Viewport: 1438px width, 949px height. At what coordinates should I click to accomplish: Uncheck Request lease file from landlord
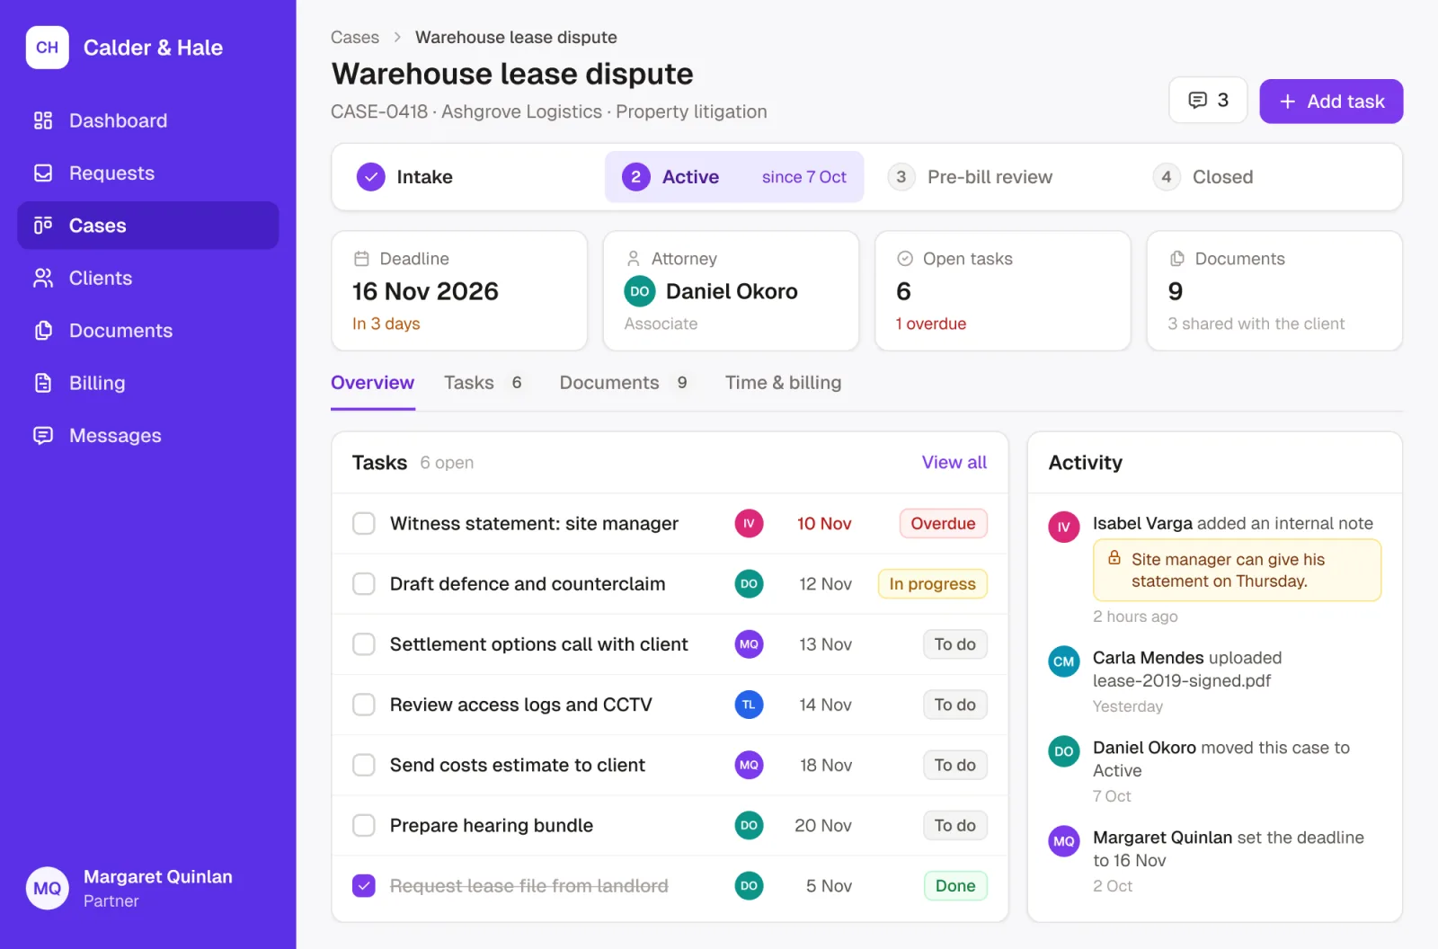[x=363, y=886]
